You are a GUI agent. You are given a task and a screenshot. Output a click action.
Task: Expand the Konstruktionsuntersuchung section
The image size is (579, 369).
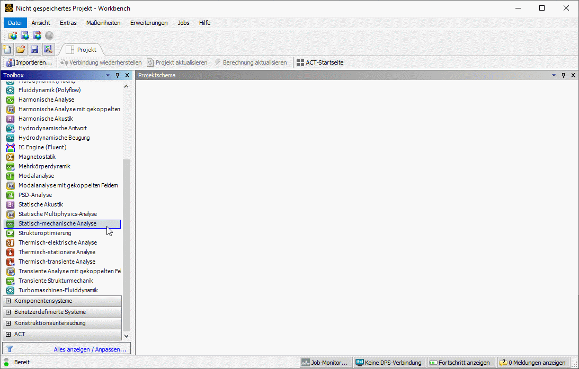click(x=8, y=323)
